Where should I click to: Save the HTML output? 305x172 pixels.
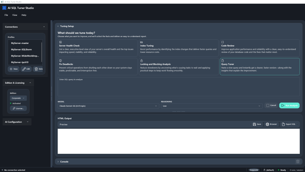tap(257, 124)
